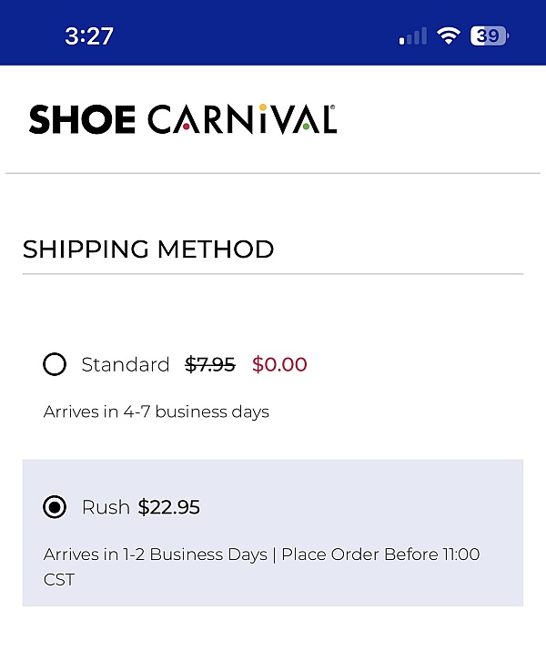Viewport: 546px width, 651px height.
Task: Click the $22.95 rush price
Action: [169, 507]
